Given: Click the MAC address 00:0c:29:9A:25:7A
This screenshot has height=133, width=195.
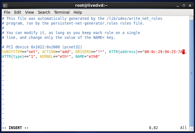Looking at the screenshot, I should (x=164, y=52).
